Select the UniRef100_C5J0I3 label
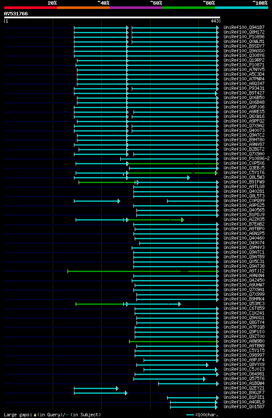 coord(244,369)
